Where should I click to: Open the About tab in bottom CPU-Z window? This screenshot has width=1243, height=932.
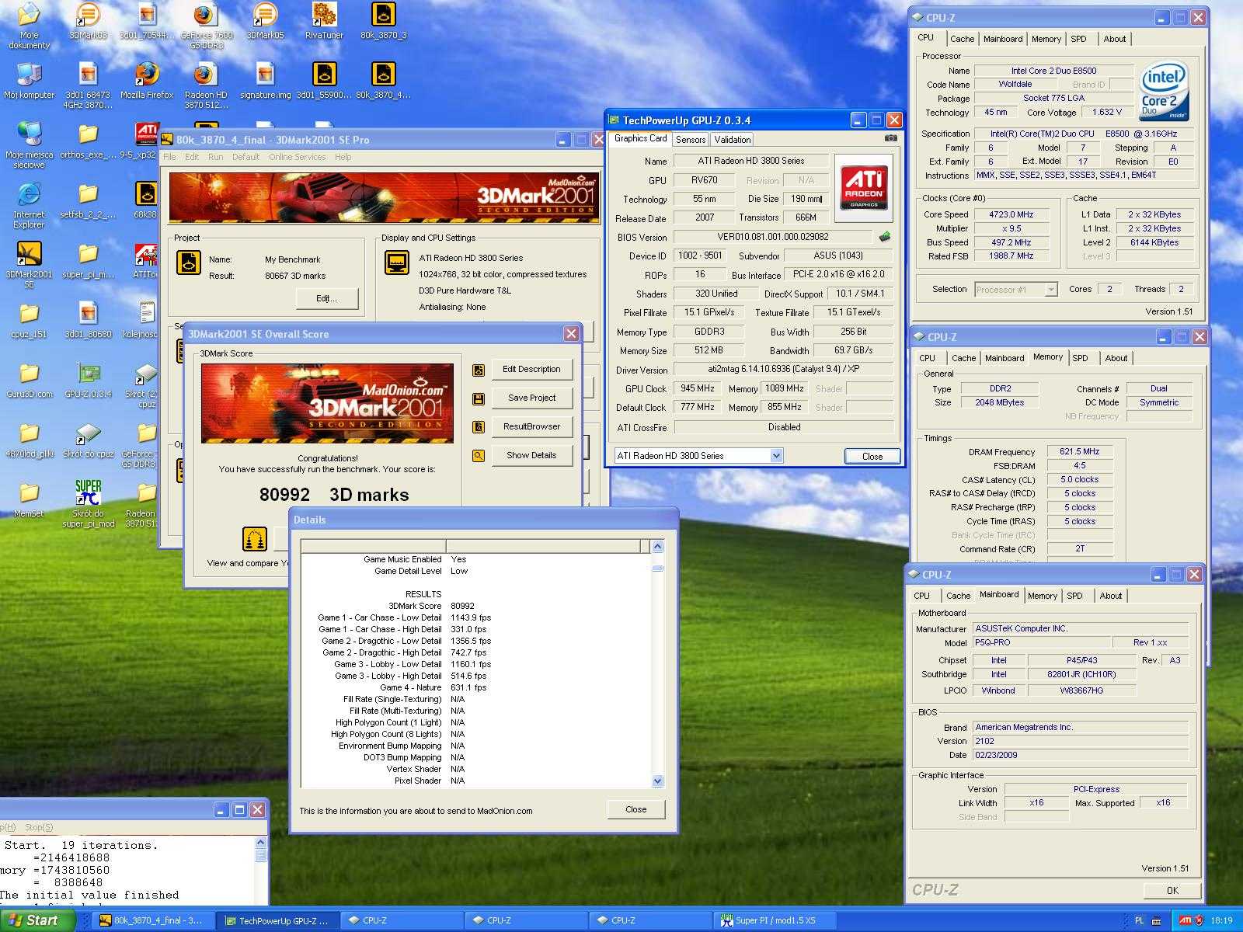[1110, 596]
